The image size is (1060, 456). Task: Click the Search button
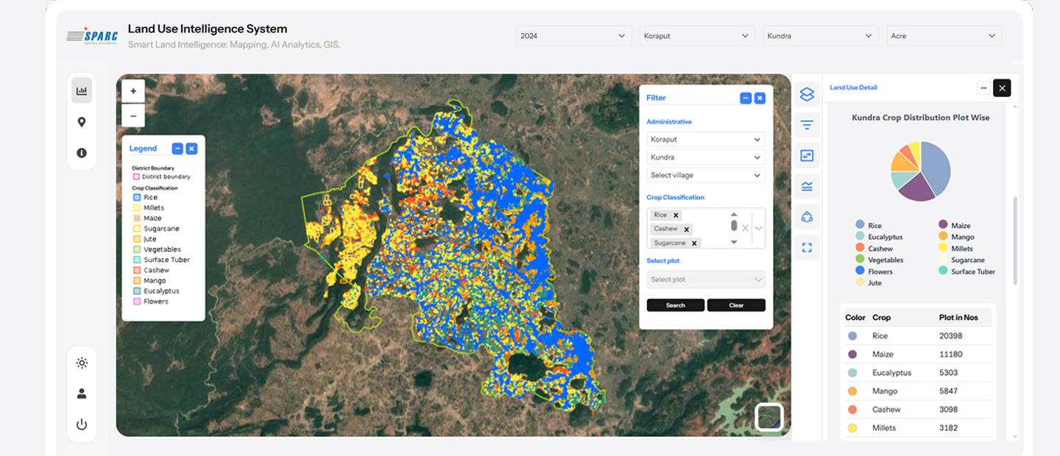click(x=676, y=305)
